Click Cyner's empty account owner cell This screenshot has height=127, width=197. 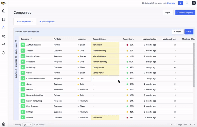coord(105,84)
